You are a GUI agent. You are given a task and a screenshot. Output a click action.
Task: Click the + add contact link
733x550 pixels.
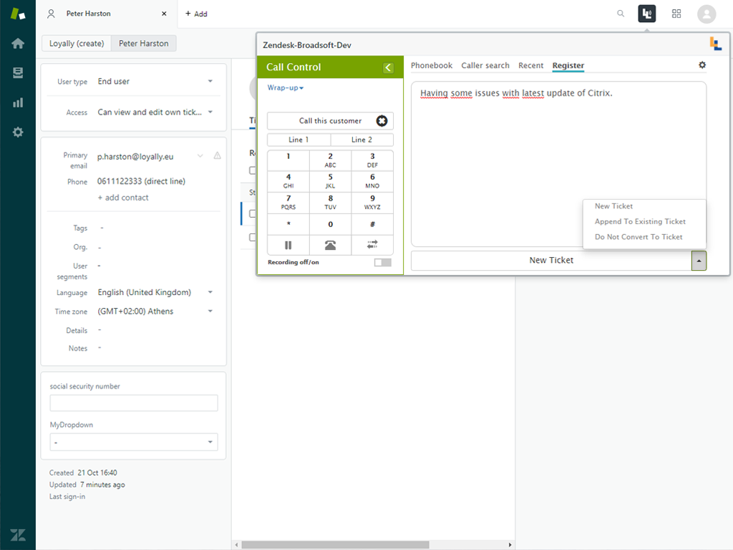click(x=123, y=198)
